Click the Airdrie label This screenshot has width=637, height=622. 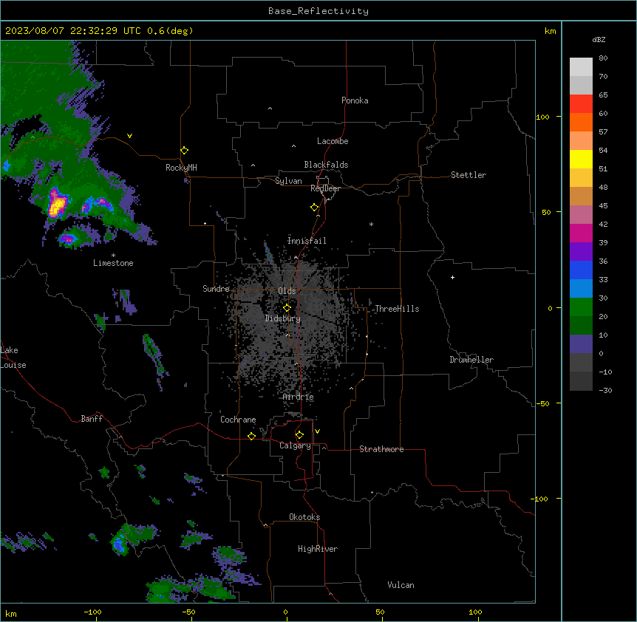click(x=298, y=397)
